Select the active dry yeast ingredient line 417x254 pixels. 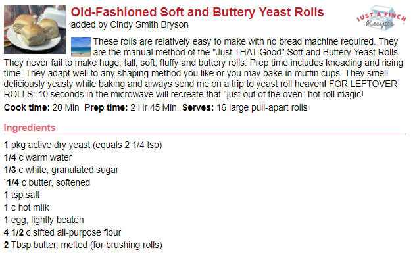[83, 145]
